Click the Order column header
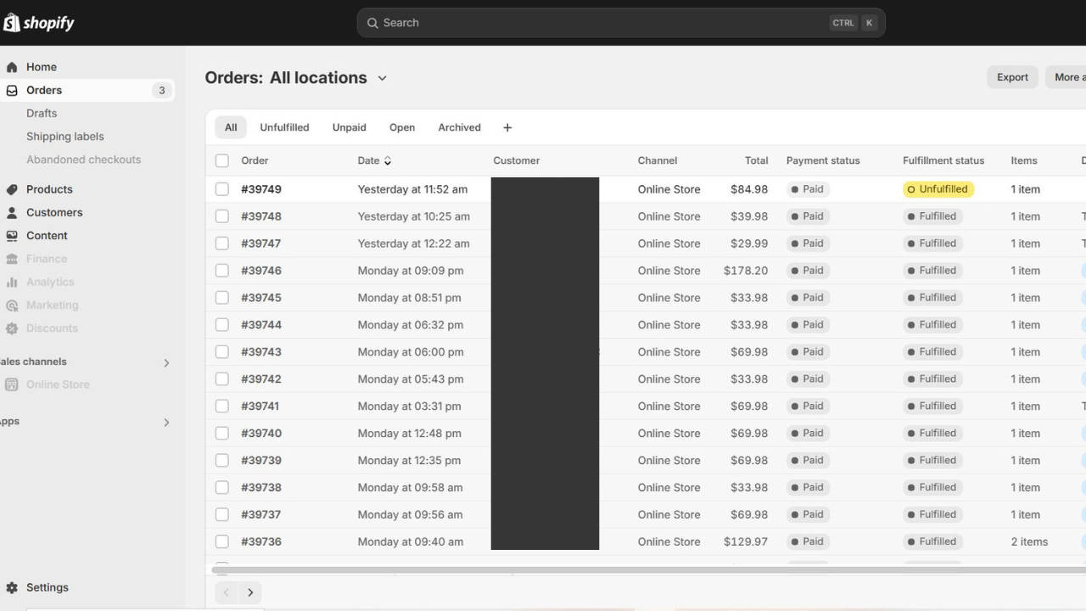 [255, 160]
